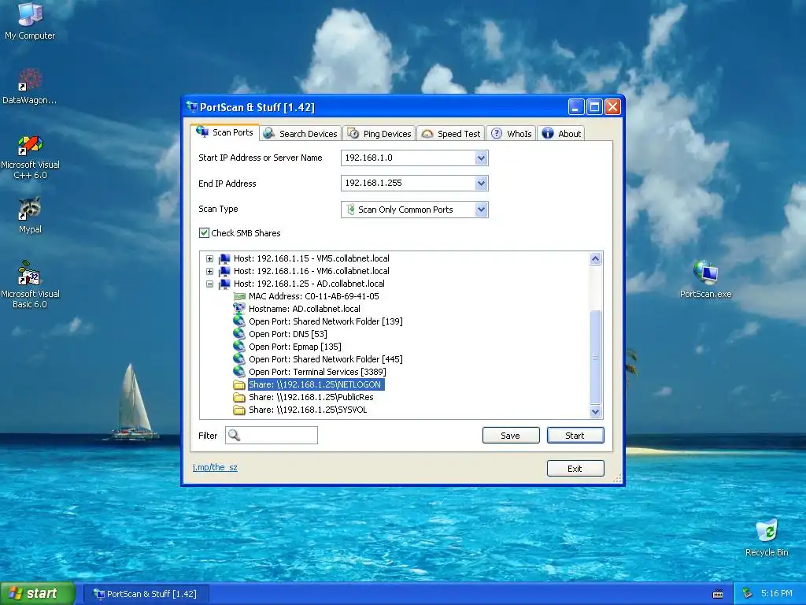Click the results list scroll up arrow
Screen dimensions: 806x605
point(595,258)
